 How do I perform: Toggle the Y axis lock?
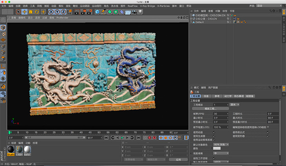[x=57, y=12]
